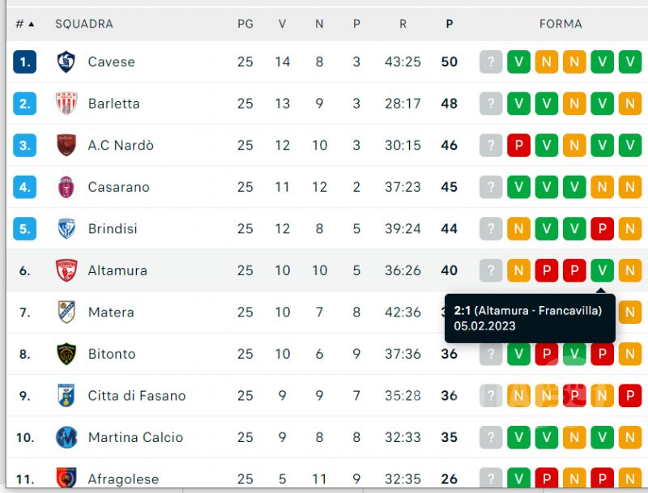Click Altamura - Francavilla match tooltip
Viewport: 648px width, 493px height.
530,318
